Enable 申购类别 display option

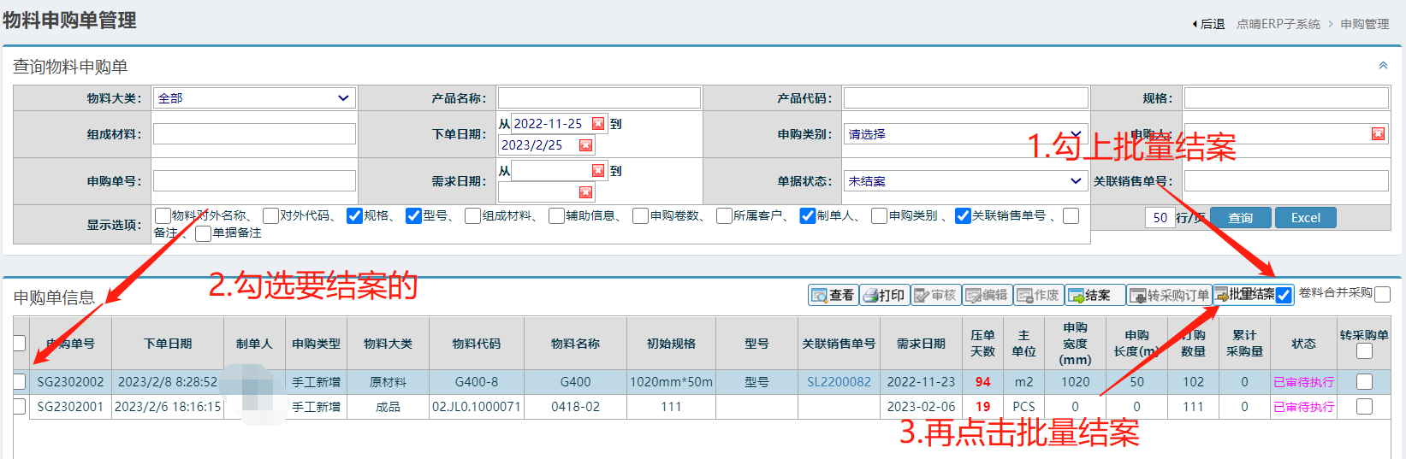879,215
